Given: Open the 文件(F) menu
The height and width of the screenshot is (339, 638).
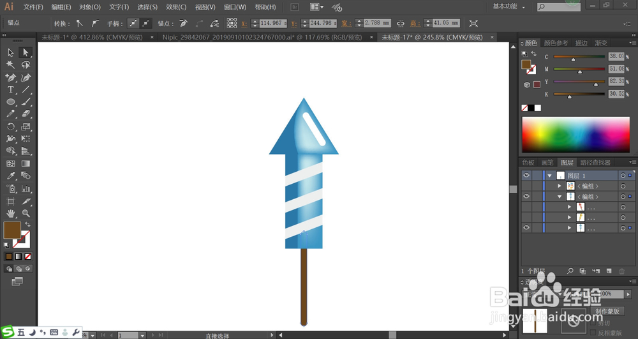Looking at the screenshot, I should [x=33, y=7].
